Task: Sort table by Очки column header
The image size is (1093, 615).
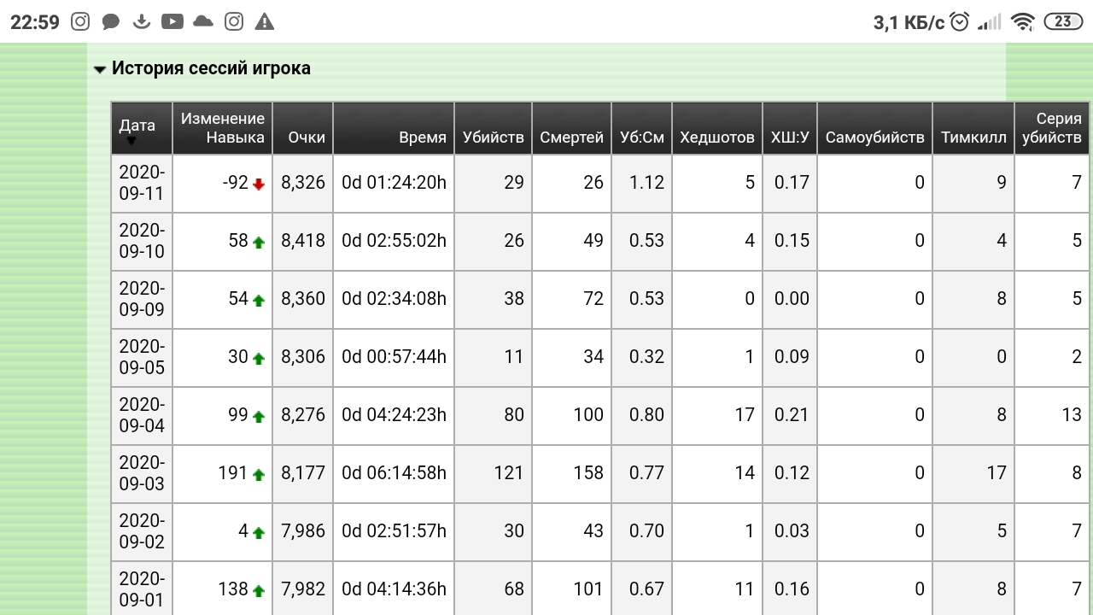Action: pos(306,138)
